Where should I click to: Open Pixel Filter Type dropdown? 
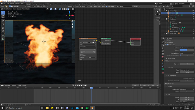(187, 70)
